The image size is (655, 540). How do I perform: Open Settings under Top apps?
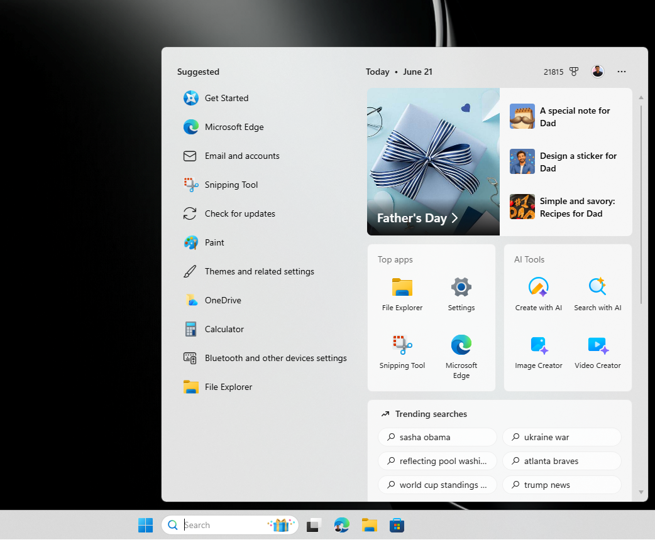click(x=461, y=294)
